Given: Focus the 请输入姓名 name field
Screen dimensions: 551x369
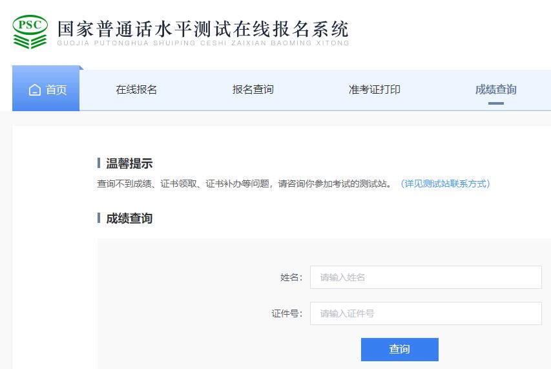Looking at the screenshot, I should click(x=425, y=277).
